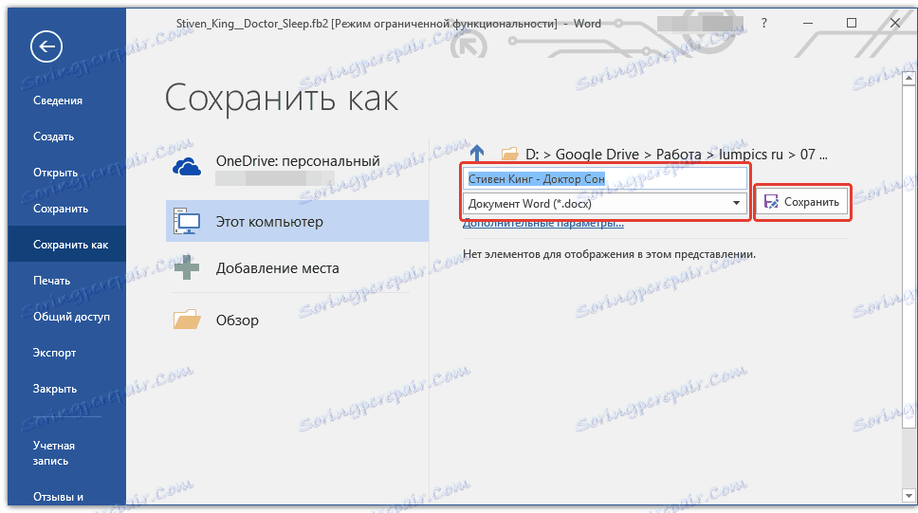Click the Сохранить button with disk icon

801,202
